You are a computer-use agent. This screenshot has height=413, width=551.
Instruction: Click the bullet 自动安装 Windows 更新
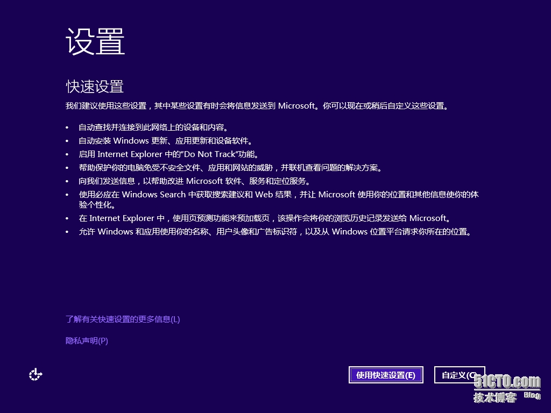(x=166, y=141)
